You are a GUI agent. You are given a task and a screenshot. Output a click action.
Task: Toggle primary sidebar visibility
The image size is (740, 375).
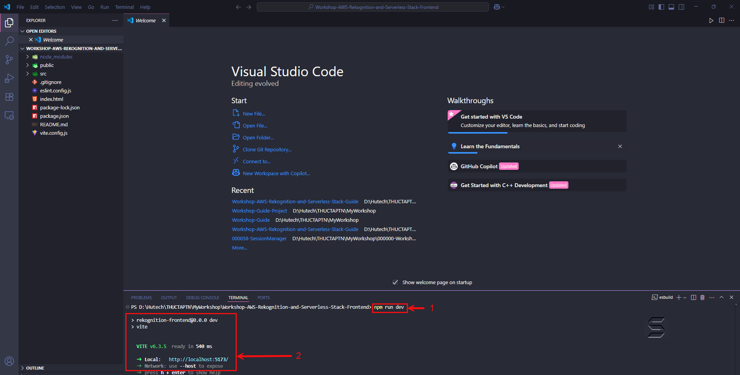click(x=661, y=7)
